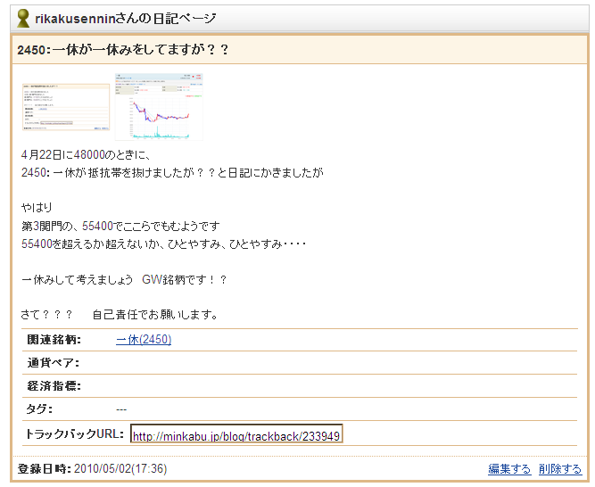Click the GW銘柄です text line
The height and width of the screenshot is (487, 595).
coord(125,279)
